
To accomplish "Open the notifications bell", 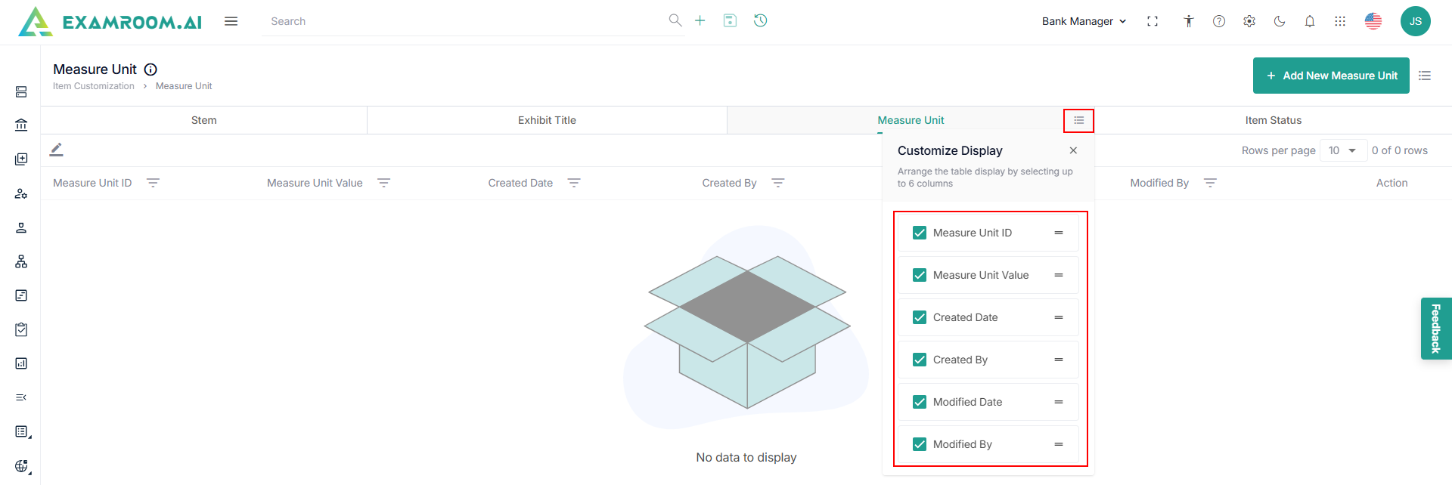I will click(x=1310, y=21).
